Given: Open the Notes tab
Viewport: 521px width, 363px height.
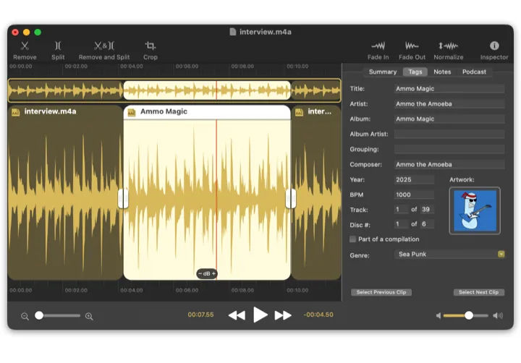Looking at the screenshot, I should (442, 72).
